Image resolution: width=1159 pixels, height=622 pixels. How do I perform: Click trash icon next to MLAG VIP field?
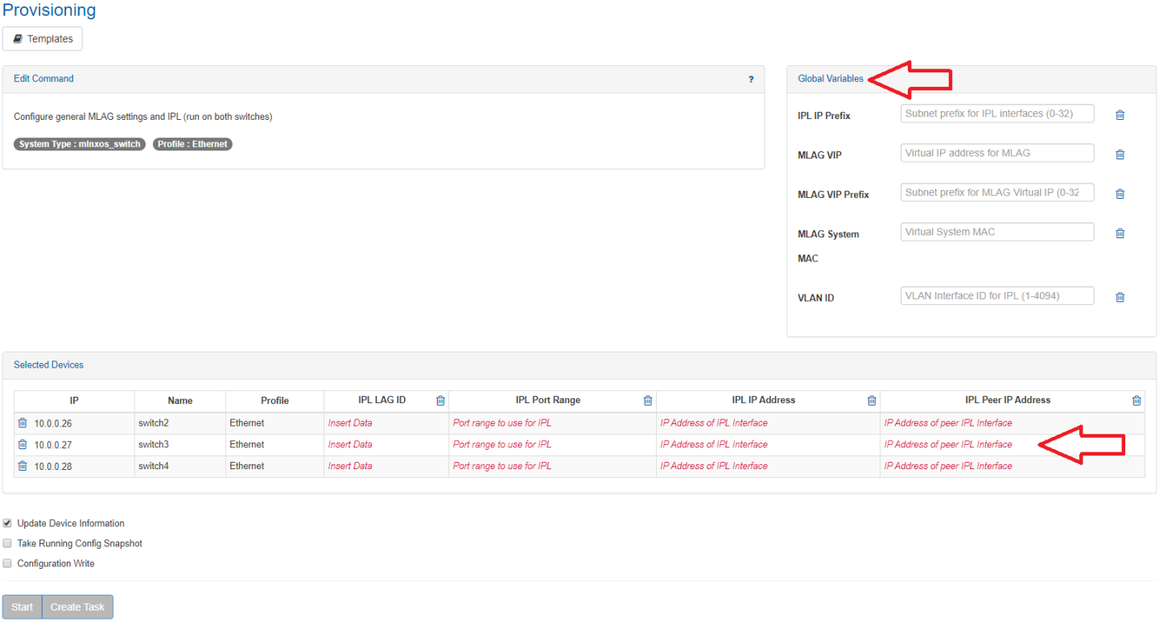(1120, 154)
